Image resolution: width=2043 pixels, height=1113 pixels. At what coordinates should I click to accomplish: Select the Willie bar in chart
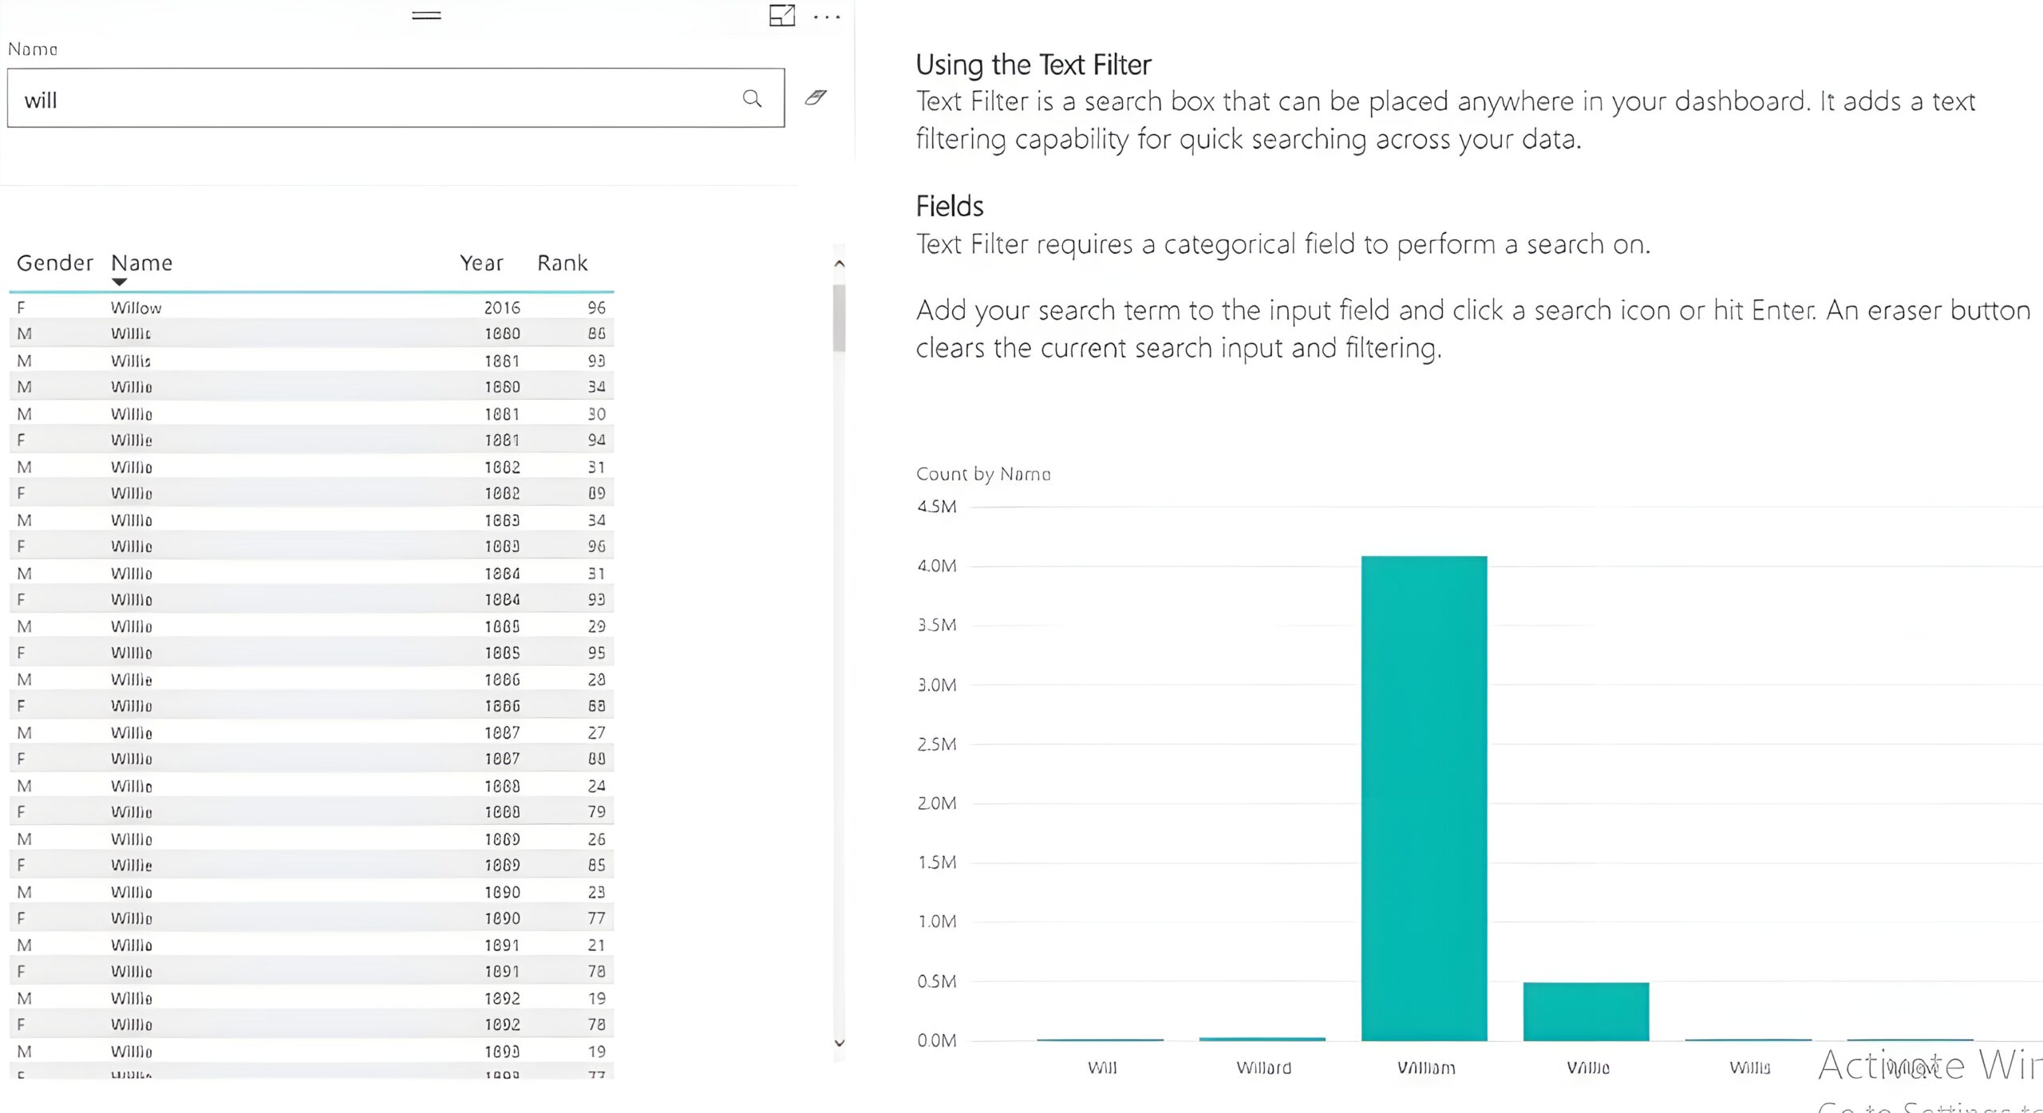coord(1586,1011)
